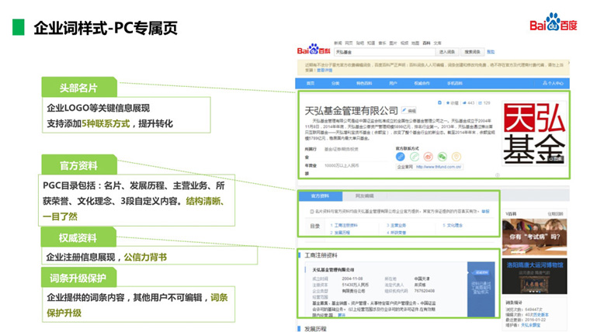Click 往期回顾 link in V百科 panel
The image size is (590, 332).
click(556, 213)
